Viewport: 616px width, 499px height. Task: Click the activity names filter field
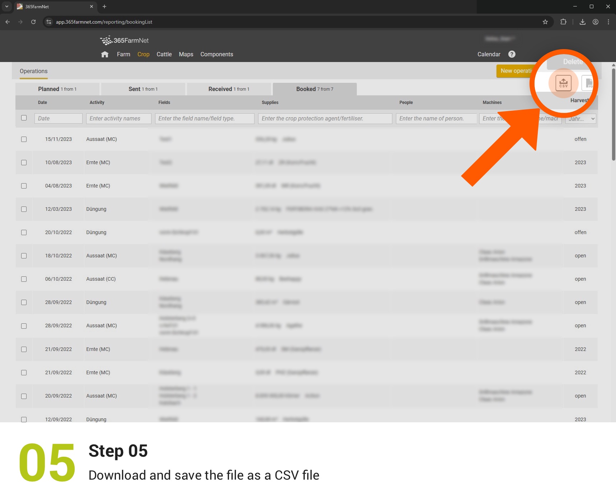[x=118, y=118]
